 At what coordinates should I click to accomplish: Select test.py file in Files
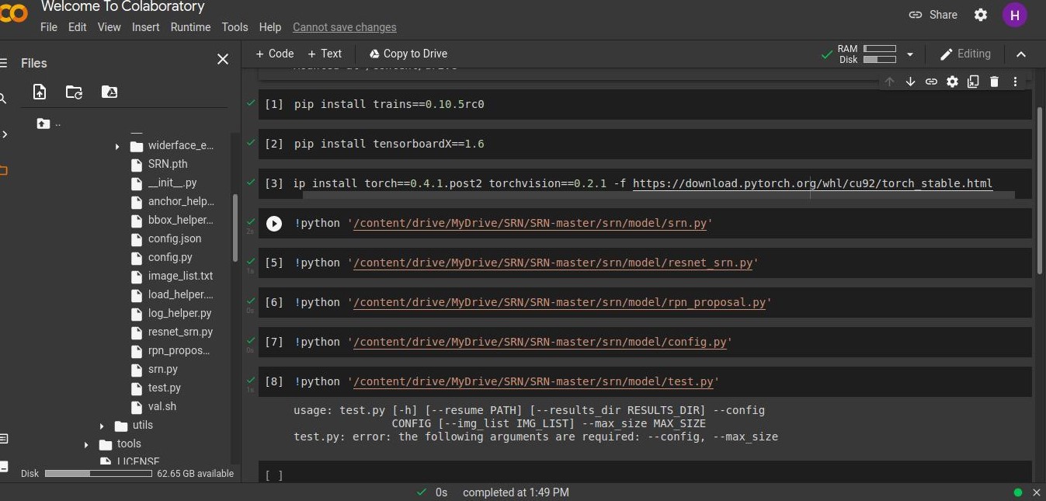tap(165, 388)
